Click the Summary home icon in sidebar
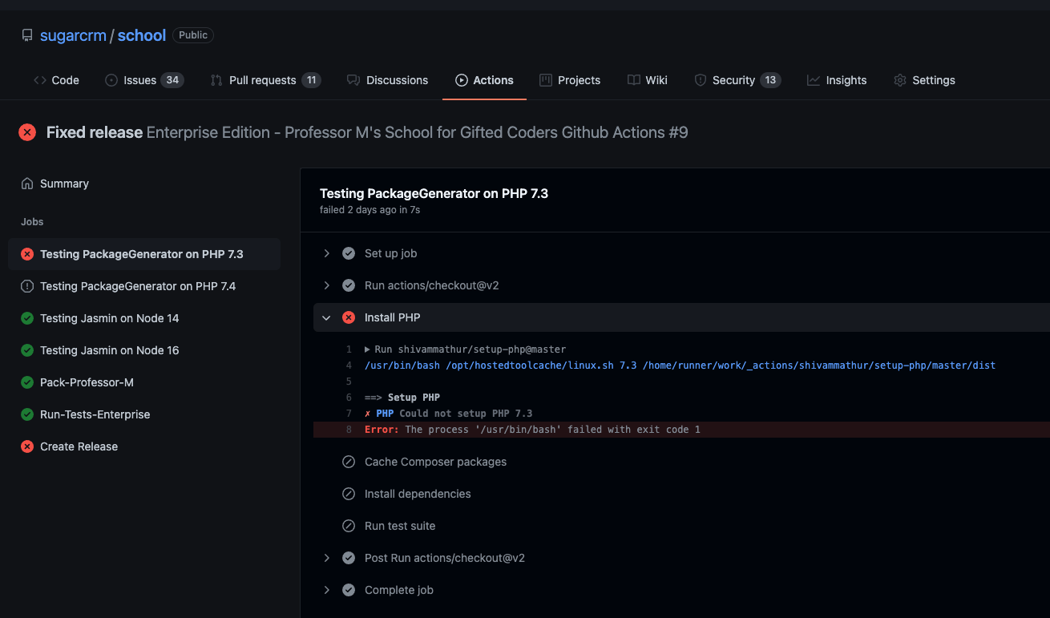The image size is (1050, 618). pos(27,184)
